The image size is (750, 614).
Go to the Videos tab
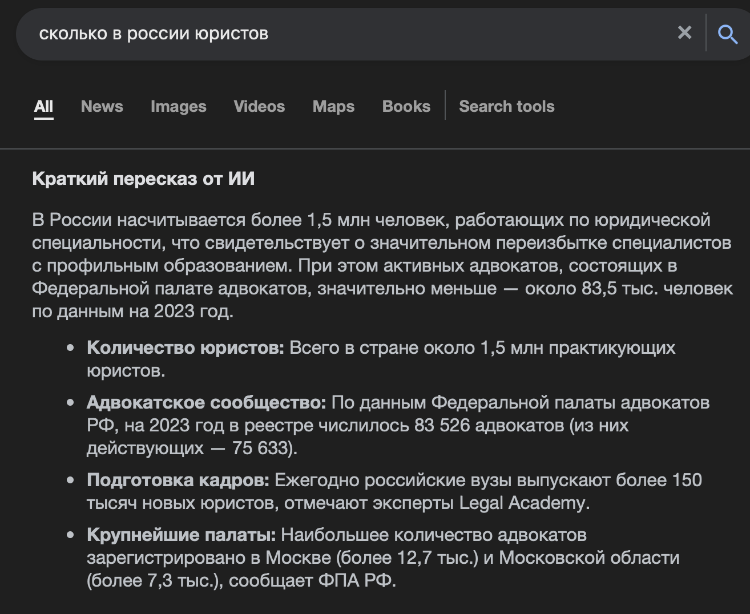coord(259,106)
